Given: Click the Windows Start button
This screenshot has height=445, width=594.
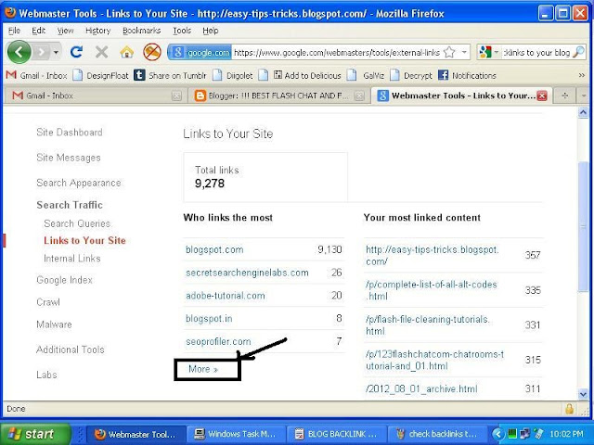Looking at the screenshot, I should pos(35,434).
